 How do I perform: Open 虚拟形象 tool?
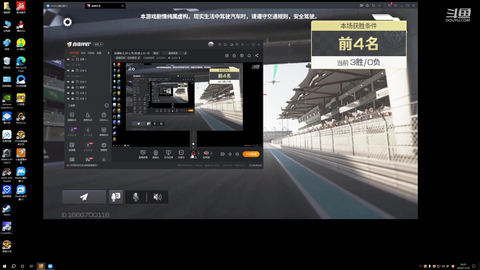point(88,147)
